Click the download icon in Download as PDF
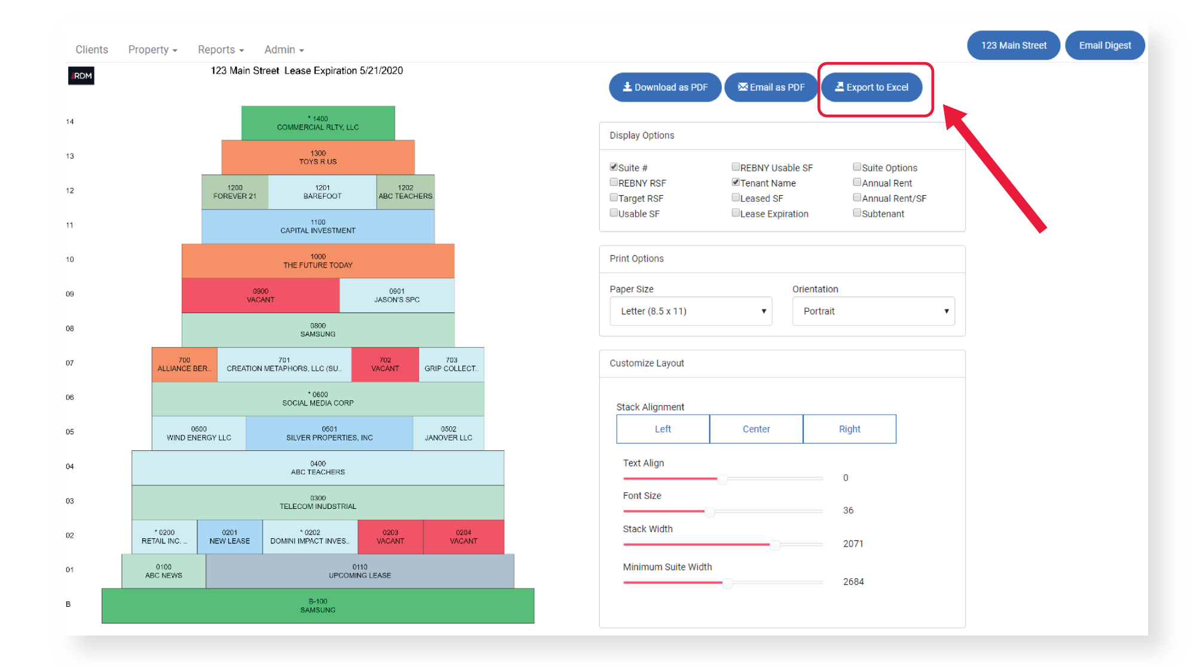Screen dimensions: 1196x666 [x=627, y=87]
